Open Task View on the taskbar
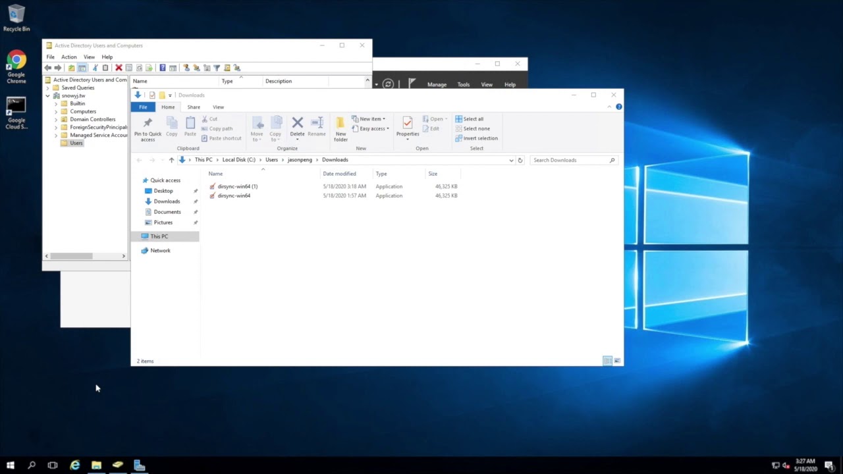Screen dimensions: 843x474 pyautogui.click(x=53, y=465)
